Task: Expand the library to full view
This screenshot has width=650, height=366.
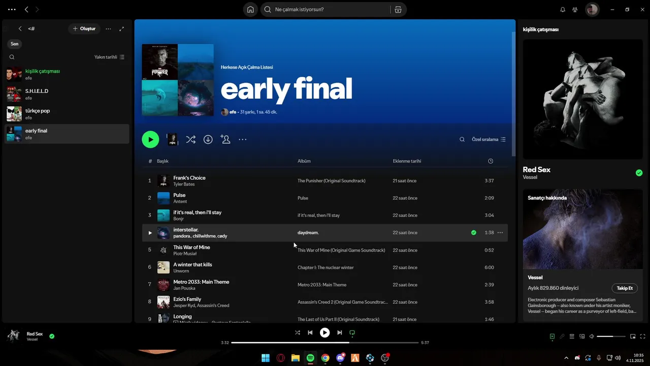Action: pyautogui.click(x=121, y=29)
